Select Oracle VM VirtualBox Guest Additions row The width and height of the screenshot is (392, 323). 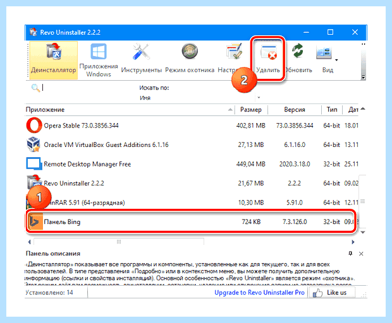click(x=192, y=144)
